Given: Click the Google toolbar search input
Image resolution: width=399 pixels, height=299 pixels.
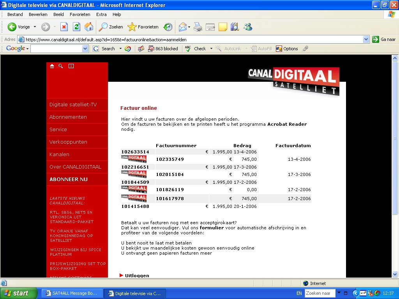Looking at the screenshot, I should click(56, 49).
